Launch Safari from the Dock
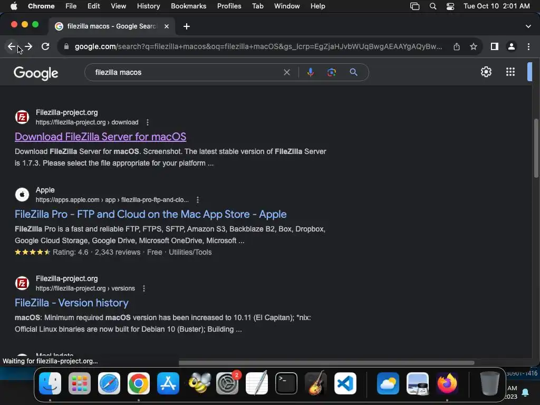 pos(109,383)
